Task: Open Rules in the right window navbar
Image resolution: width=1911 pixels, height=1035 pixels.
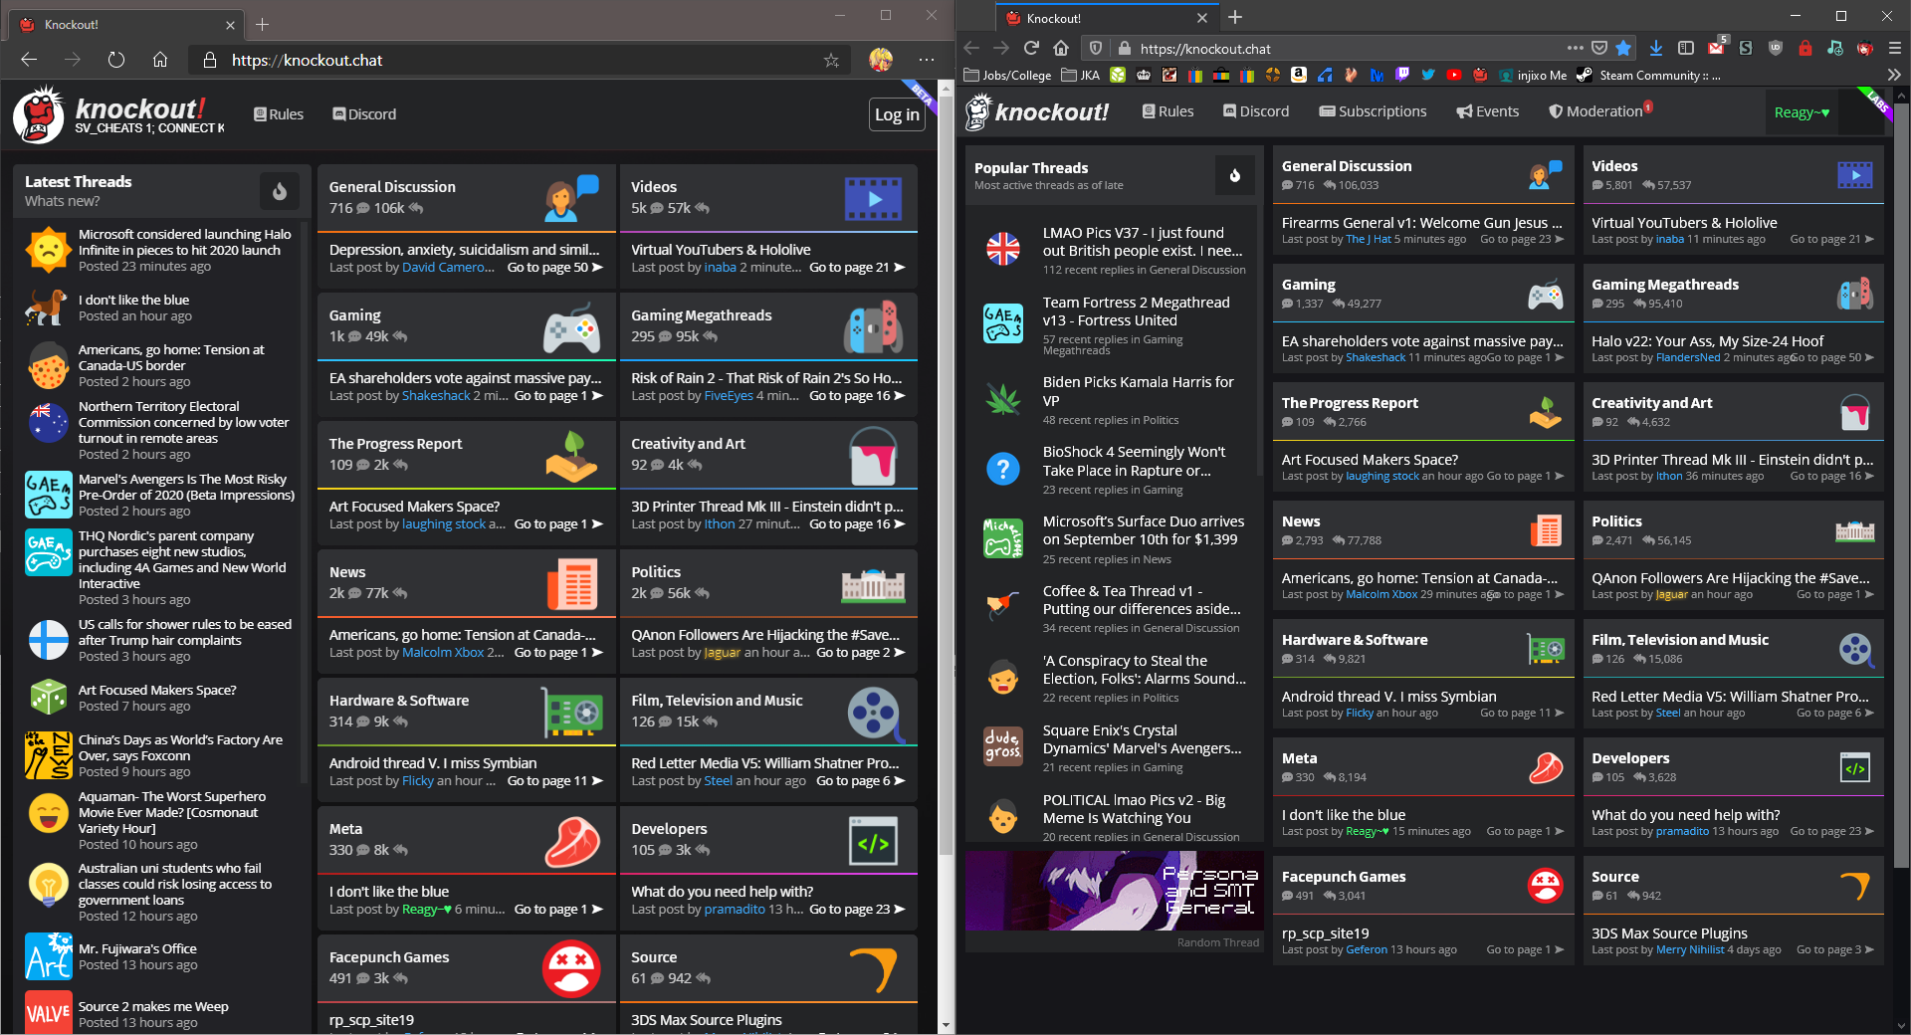Action: [x=1168, y=111]
